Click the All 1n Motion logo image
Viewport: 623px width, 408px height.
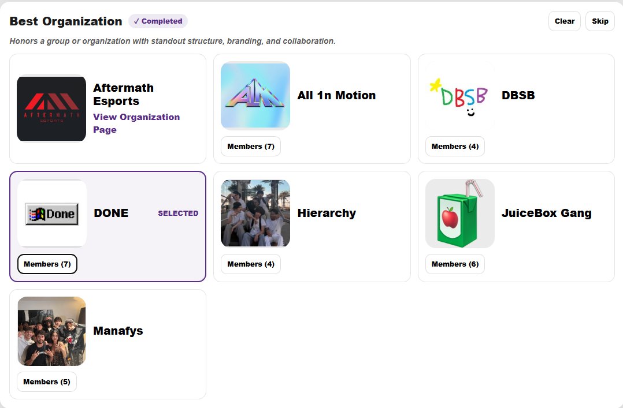click(255, 96)
